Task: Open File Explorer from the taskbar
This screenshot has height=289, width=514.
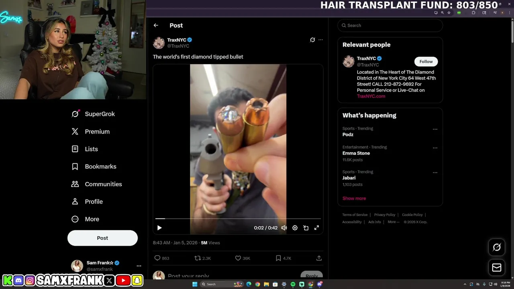Action: [266, 284]
